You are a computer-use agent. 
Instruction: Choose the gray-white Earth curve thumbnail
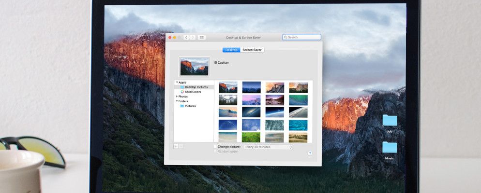[x=298, y=112]
